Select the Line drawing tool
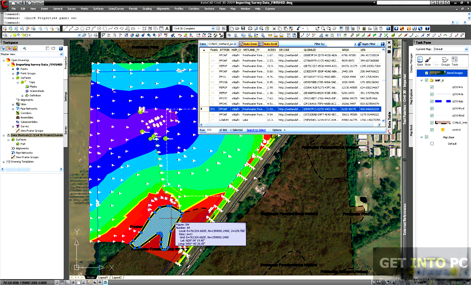 point(65,28)
